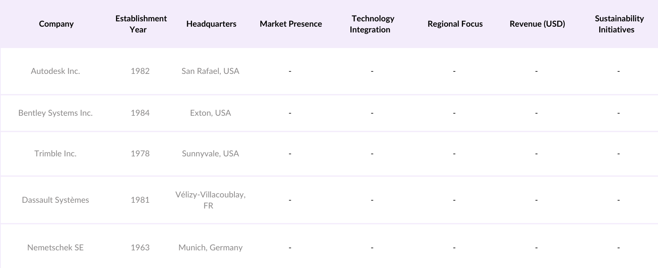Select the Bentley Systems Inc. cell
The image size is (658, 268).
click(56, 113)
